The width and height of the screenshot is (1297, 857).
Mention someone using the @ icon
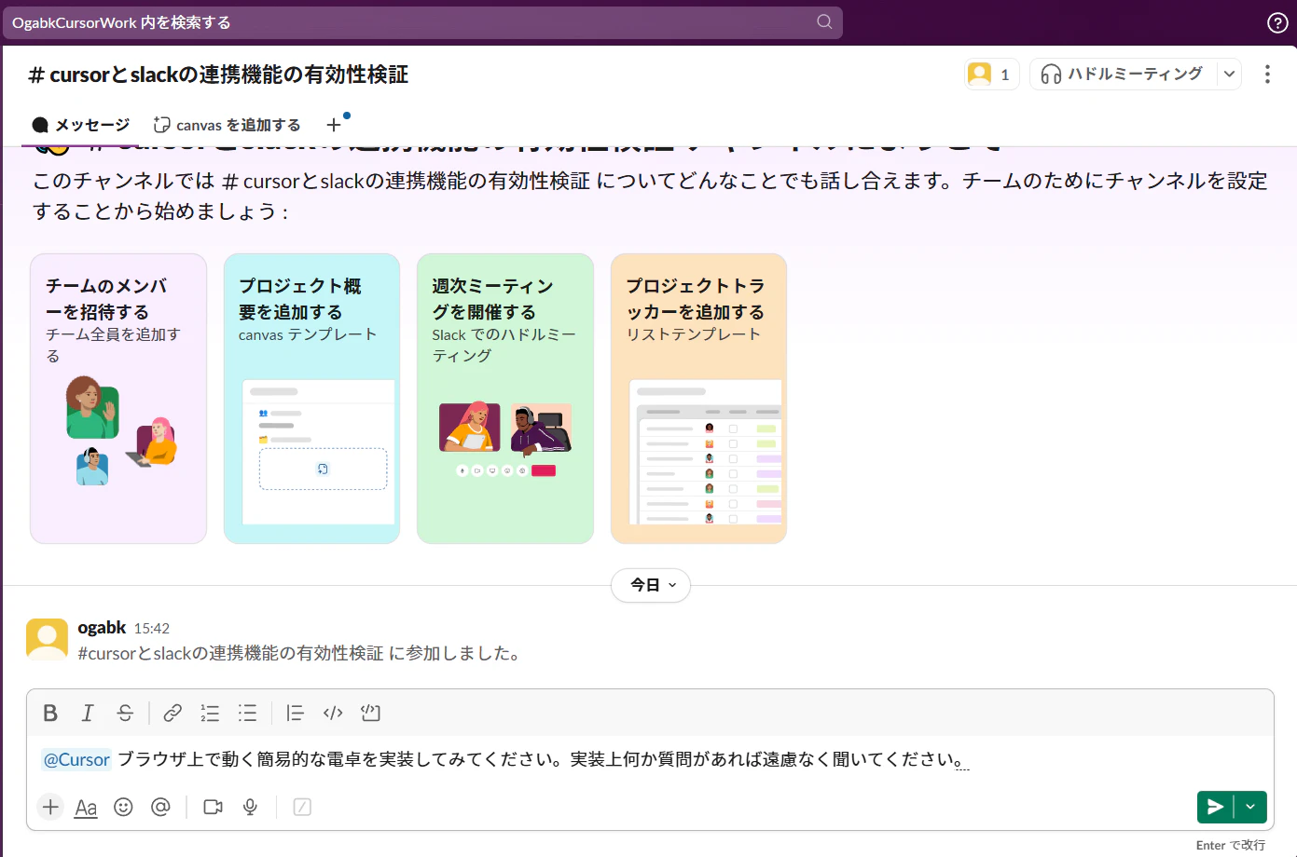(x=160, y=807)
